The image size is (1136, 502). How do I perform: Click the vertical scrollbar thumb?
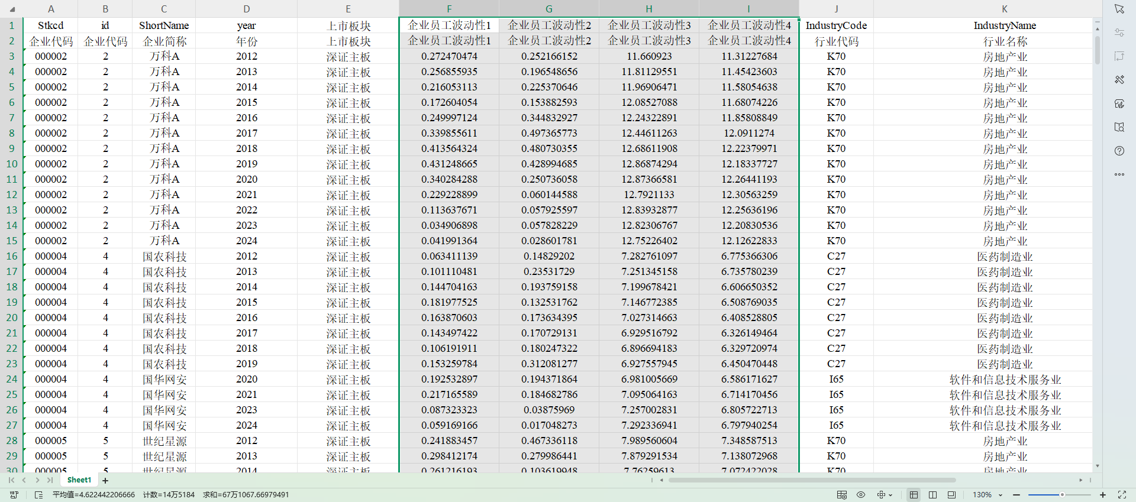coord(1097,50)
